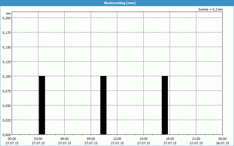Click the 0,075 y-axis label
The width and height of the screenshot is (234, 146).
(6, 91)
